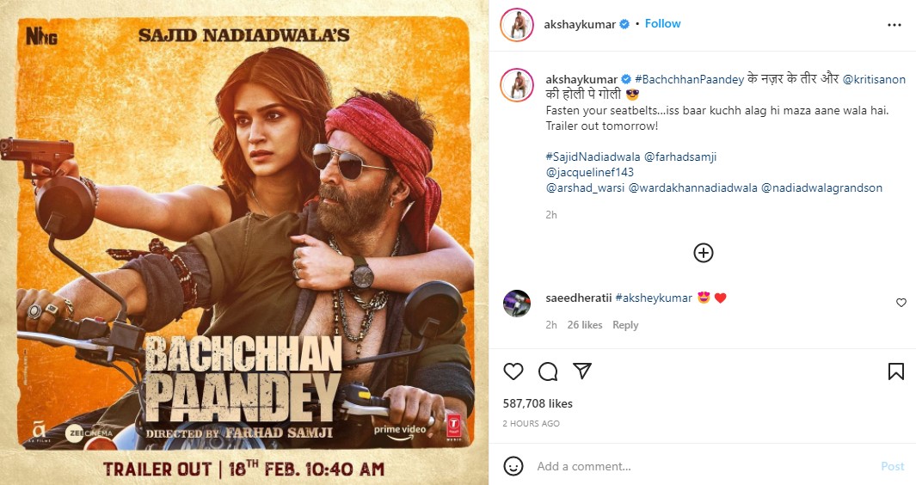The image size is (916, 485).
Task: Submit the comment with the Post button
Action: 892,466
